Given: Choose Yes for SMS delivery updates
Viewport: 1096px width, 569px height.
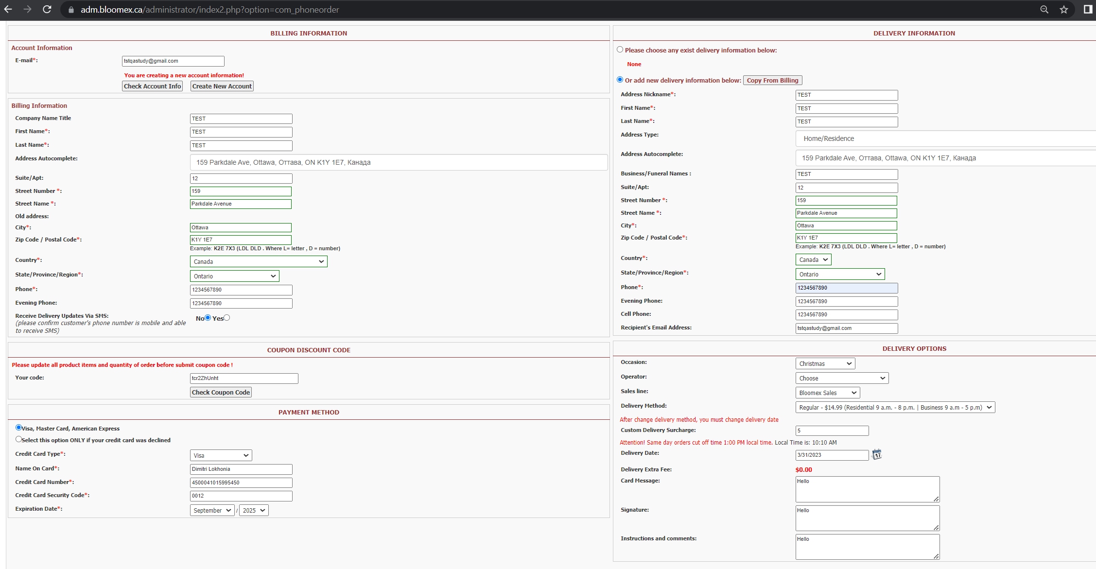Looking at the screenshot, I should (227, 318).
